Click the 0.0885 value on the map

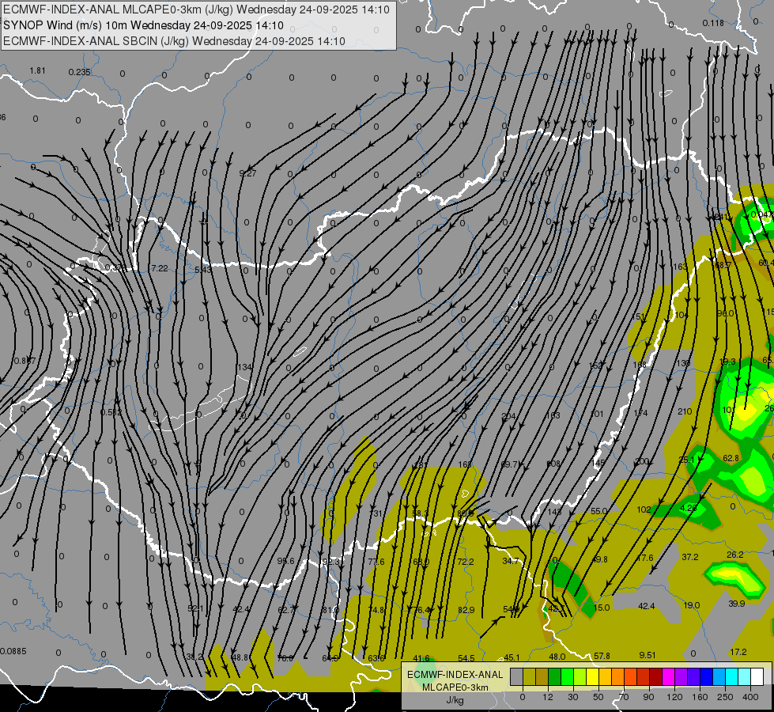(13, 651)
